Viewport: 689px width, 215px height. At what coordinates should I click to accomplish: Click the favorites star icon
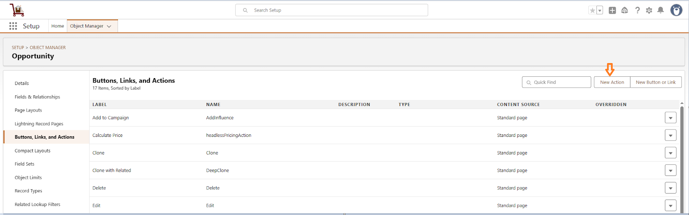click(x=593, y=10)
